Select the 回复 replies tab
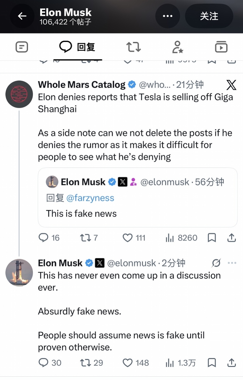The image size is (243, 380). pos(77,47)
